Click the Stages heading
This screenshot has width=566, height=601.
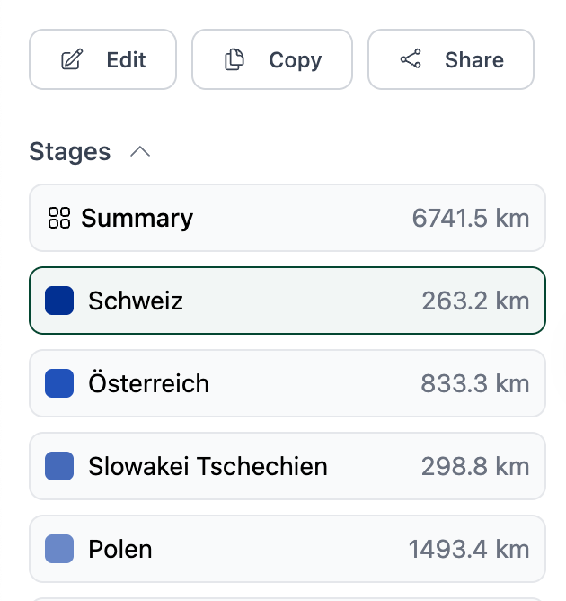click(x=70, y=152)
